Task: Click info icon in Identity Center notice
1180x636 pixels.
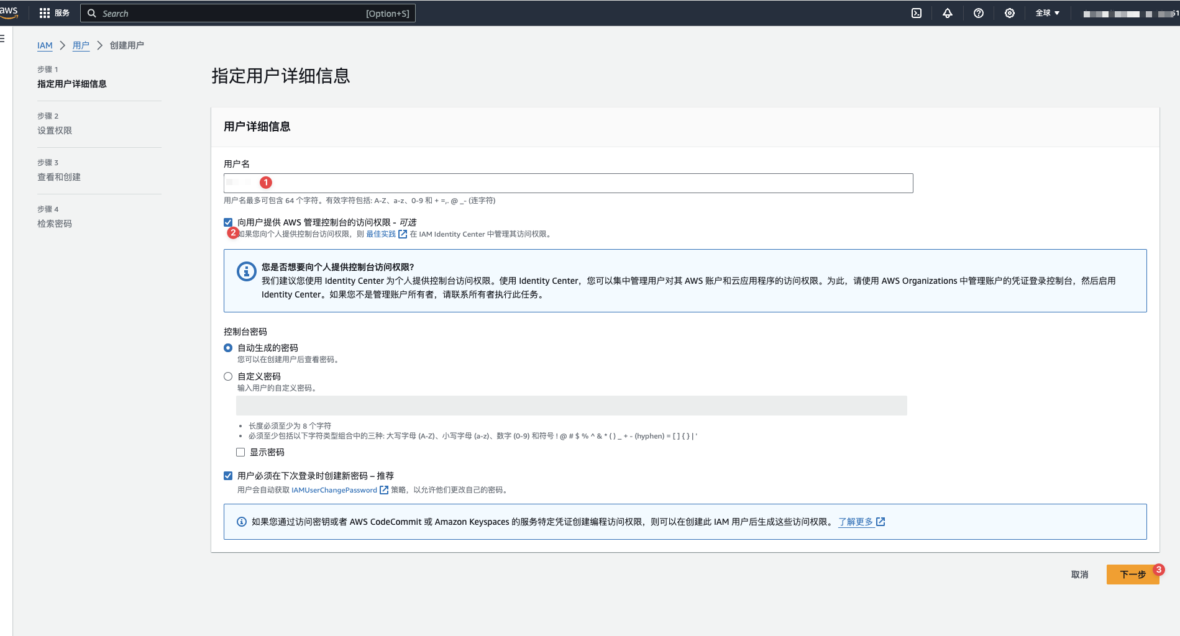Action: pyautogui.click(x=246, y=271)
